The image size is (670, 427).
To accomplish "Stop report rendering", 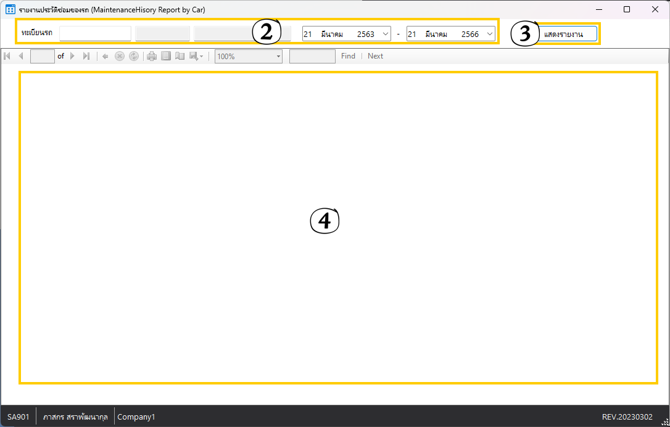I will (x=120, y=56).
